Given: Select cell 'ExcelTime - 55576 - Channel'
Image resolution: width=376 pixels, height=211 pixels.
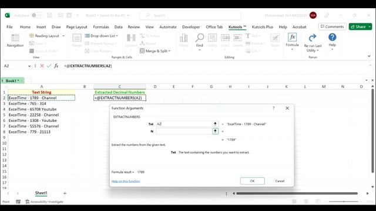Looking at the screenshot, I should (42, 127).
